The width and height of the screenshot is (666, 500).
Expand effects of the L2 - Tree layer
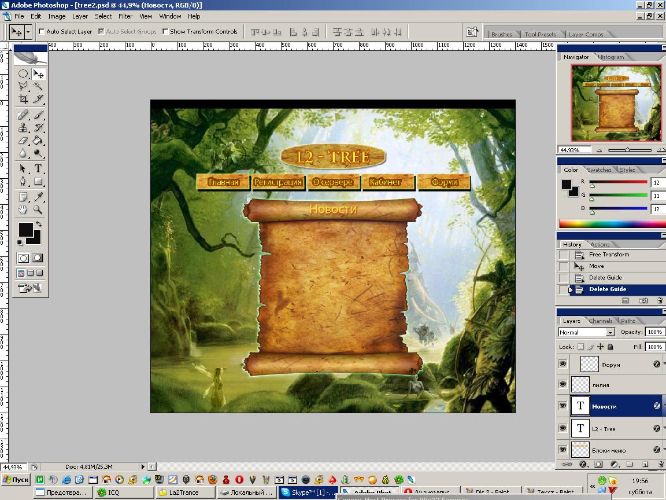coord(664,429)
